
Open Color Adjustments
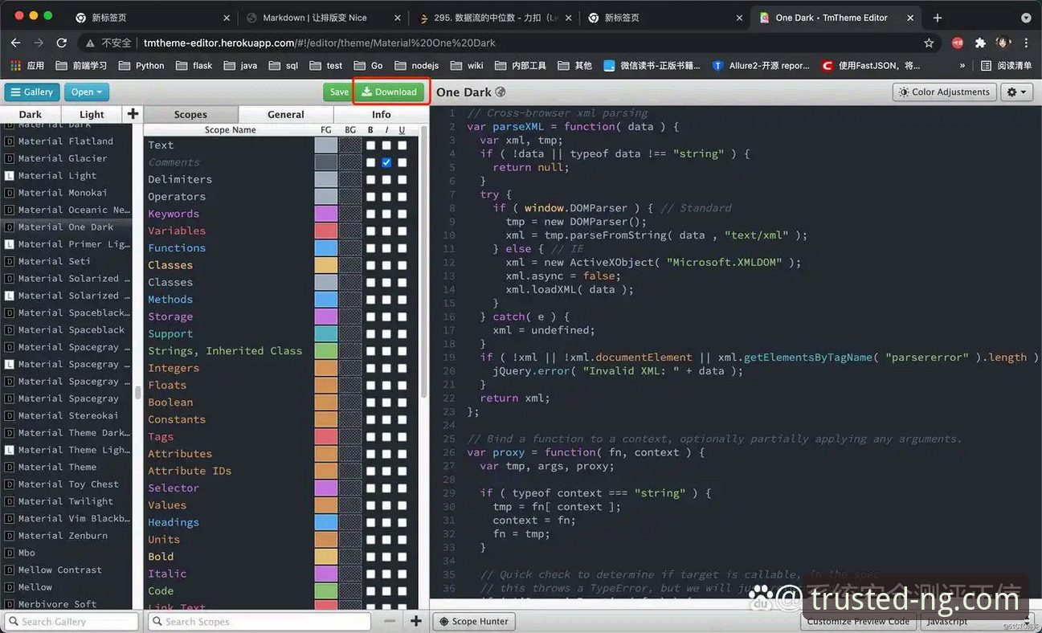click(943, 91)
